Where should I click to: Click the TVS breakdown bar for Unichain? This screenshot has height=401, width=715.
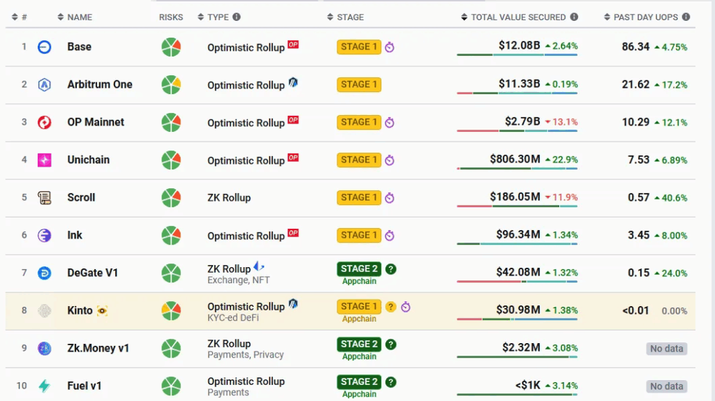point(517,169)
